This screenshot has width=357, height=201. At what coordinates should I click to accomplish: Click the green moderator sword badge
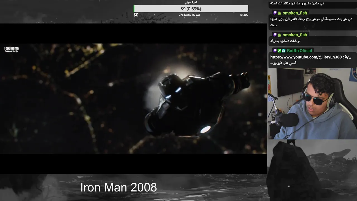pyautogui.click(x=279, y=51)
